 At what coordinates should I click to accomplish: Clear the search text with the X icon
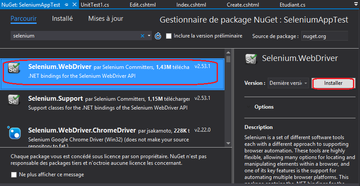pos(142,36)
